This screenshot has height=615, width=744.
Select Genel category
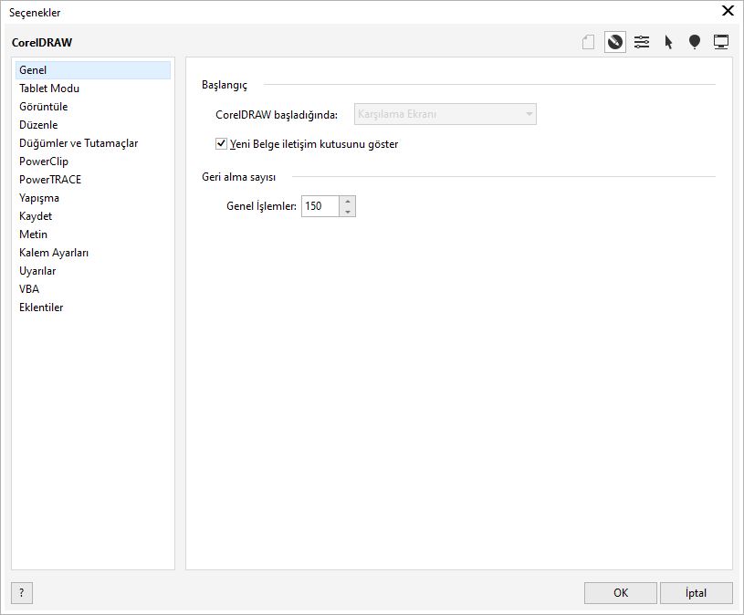(93, 69)
